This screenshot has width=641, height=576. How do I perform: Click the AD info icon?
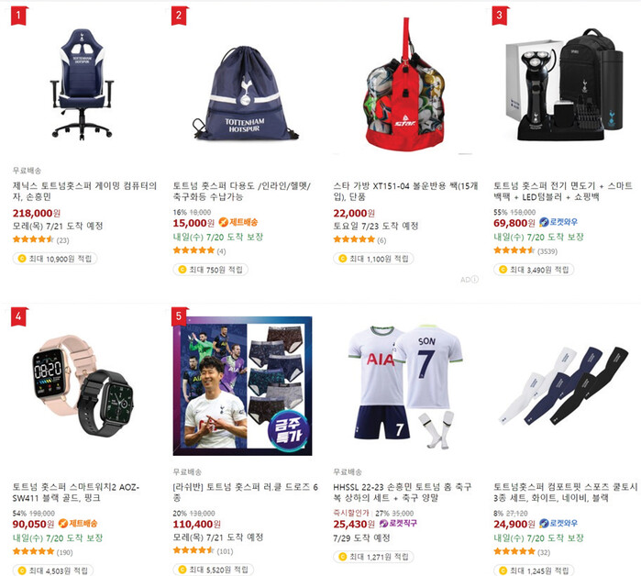pyautogui.click(x=475, y=280)
